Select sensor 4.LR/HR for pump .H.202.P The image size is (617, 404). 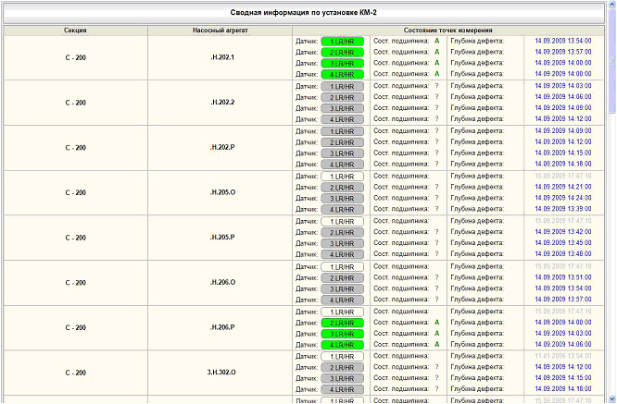342,165
